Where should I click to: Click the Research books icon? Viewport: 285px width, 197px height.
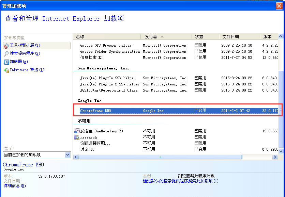[x=77, y=137]
